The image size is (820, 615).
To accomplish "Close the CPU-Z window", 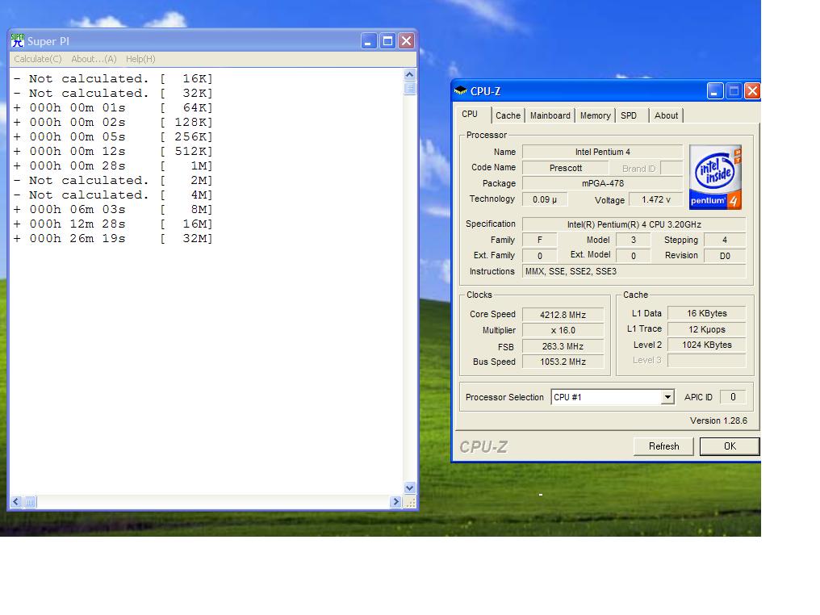I will point(752,91).
